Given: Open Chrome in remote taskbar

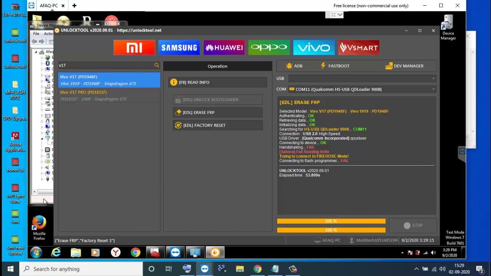Looking at the screenshot, I should tap(135, 252).
